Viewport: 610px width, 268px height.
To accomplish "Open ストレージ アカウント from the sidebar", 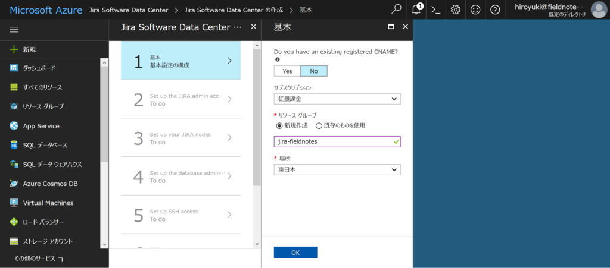I will [x=50, y=241].
